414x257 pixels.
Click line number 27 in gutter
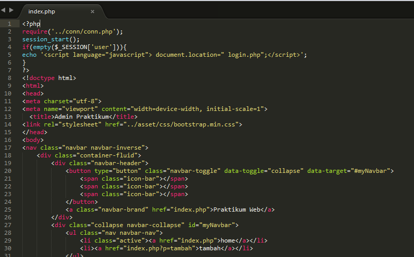coord(8,225)
